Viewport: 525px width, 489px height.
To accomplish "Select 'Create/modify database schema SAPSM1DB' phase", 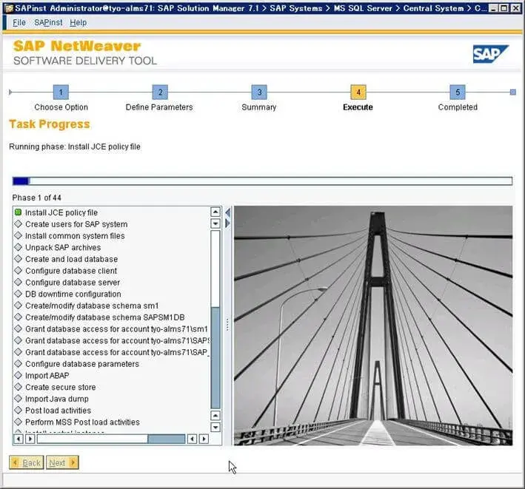I will coord(105,317).
